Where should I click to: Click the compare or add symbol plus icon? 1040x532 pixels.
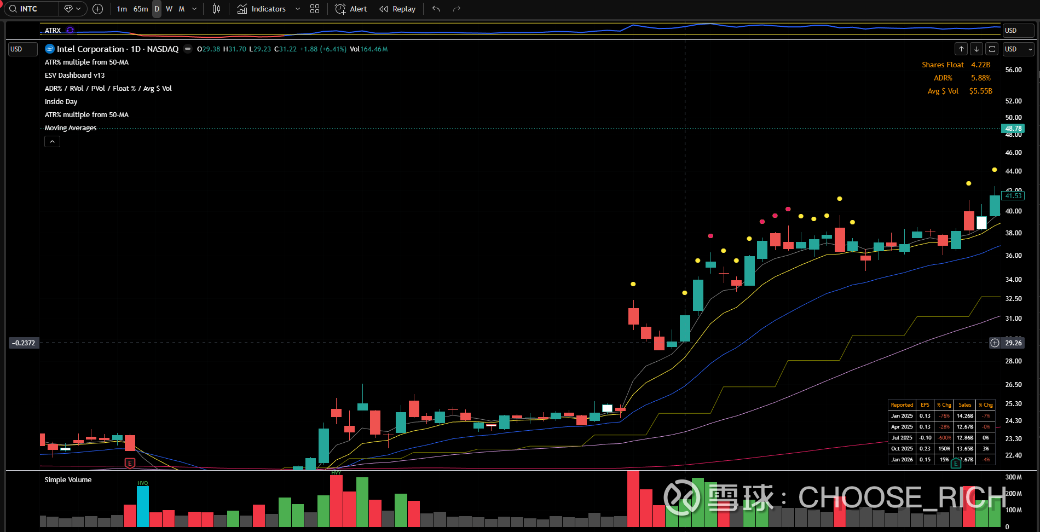pyautogui.click(x=98, y=9)
